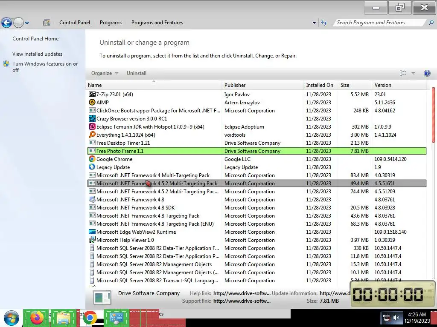Sort by the Publisher column header
Screen dimensions: 437x327
pos(262,85)
